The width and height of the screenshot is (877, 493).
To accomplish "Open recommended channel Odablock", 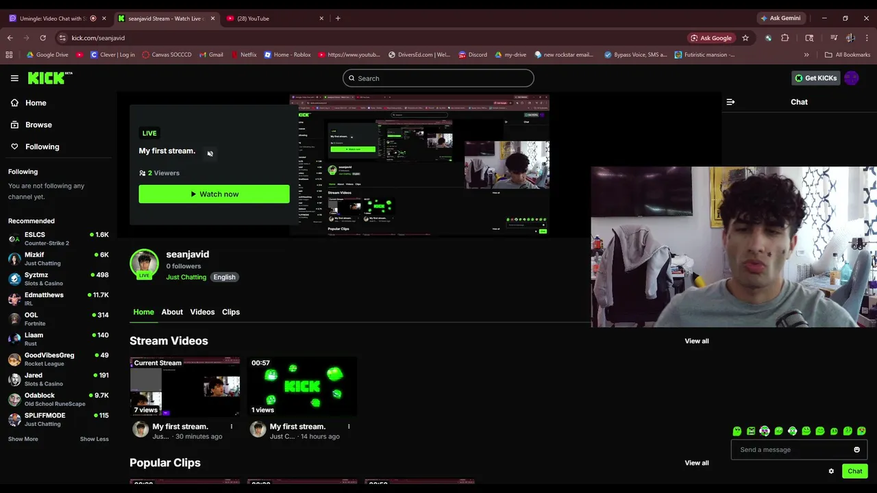I will click(x=58, y=400).
